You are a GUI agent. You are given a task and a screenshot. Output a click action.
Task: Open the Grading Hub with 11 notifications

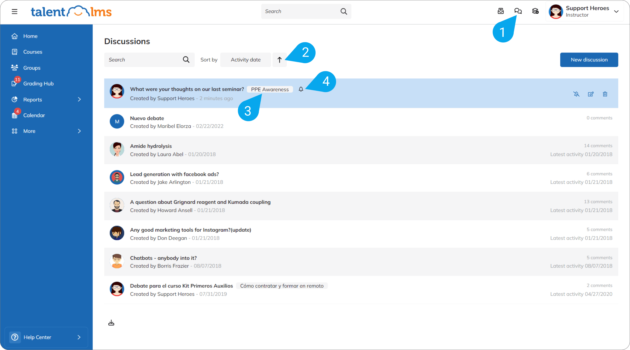pyautogui.click(x=38, y=83)
